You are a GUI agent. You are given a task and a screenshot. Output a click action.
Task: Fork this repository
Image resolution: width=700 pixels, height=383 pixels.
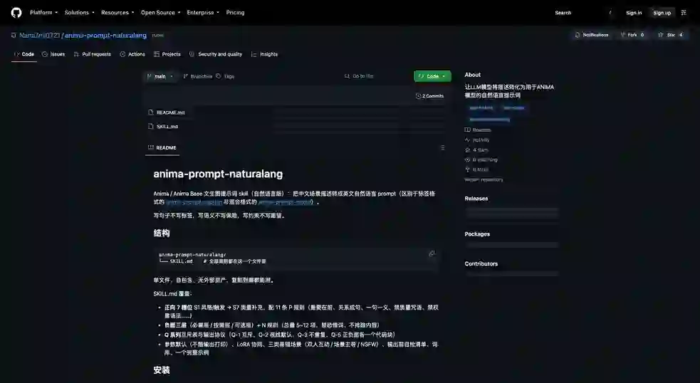(x=632, y=35)
